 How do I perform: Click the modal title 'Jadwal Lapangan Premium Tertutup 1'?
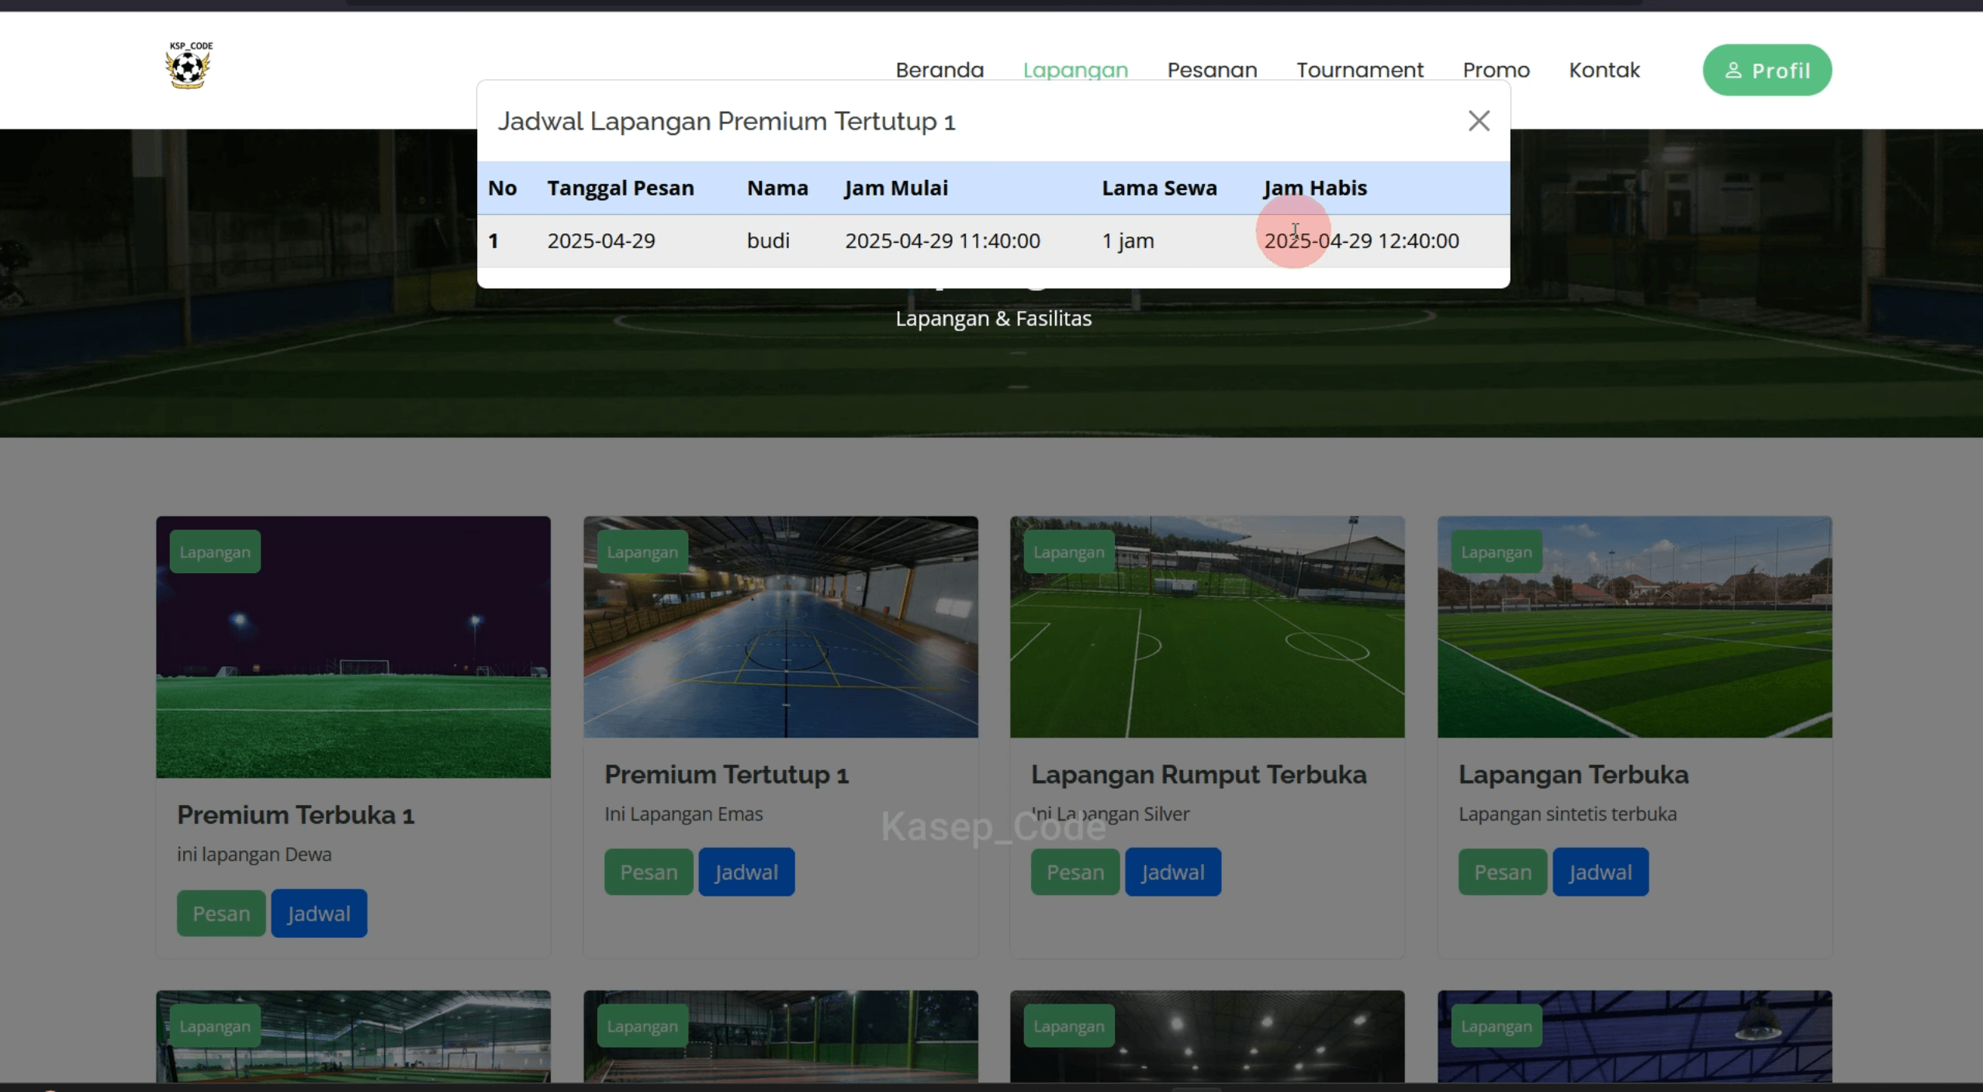point(726,121)
